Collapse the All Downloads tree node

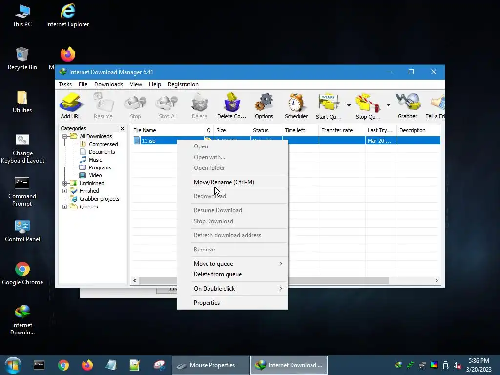click(x=65, y=137)
